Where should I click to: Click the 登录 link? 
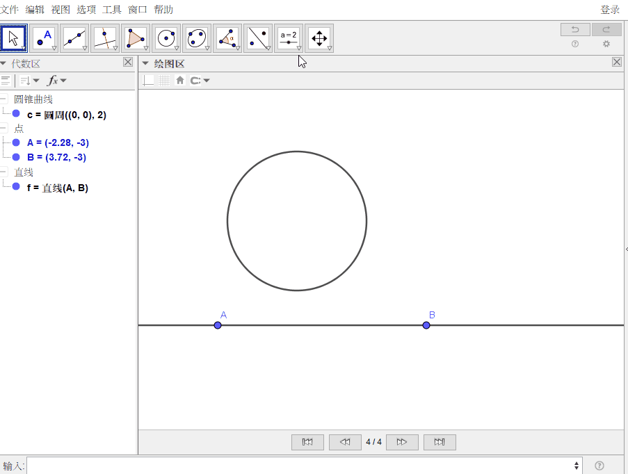(610, 10)
